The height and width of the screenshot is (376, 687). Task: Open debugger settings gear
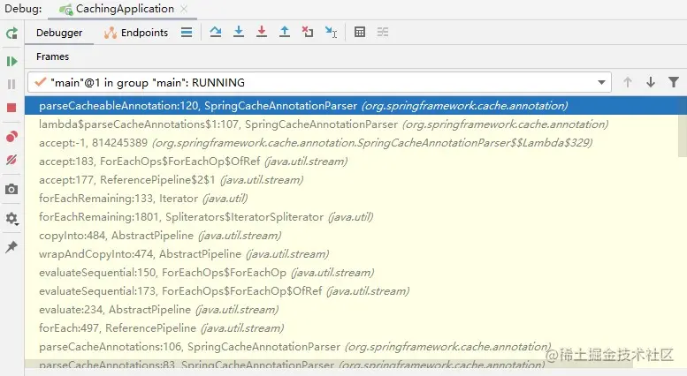[11, 219]
